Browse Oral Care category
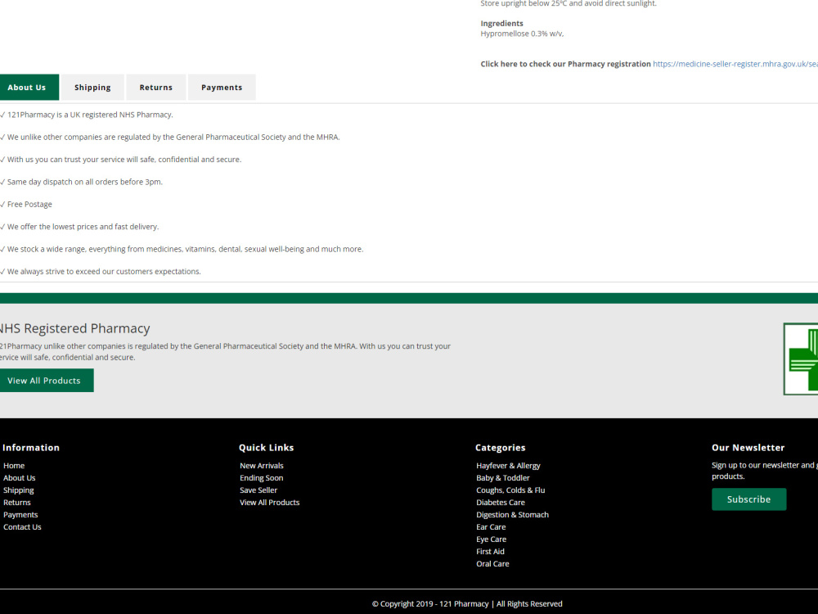The height and width of the screenshot is (614, 818). [492, 564]
